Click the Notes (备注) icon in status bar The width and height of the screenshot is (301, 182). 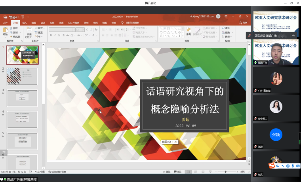(167, 172)
